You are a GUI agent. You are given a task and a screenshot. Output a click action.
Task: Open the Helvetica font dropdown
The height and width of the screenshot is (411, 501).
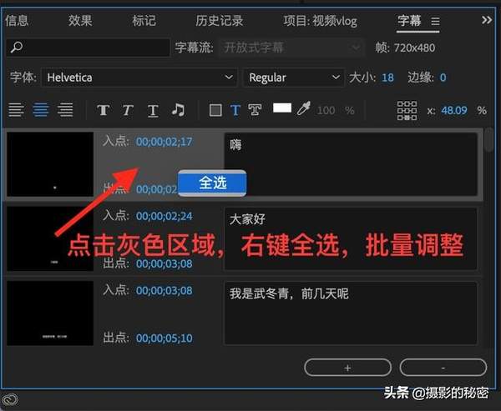[x=139, y=78]
